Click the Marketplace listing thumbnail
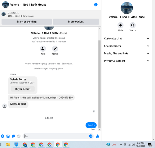 click(x=4, y=14)
